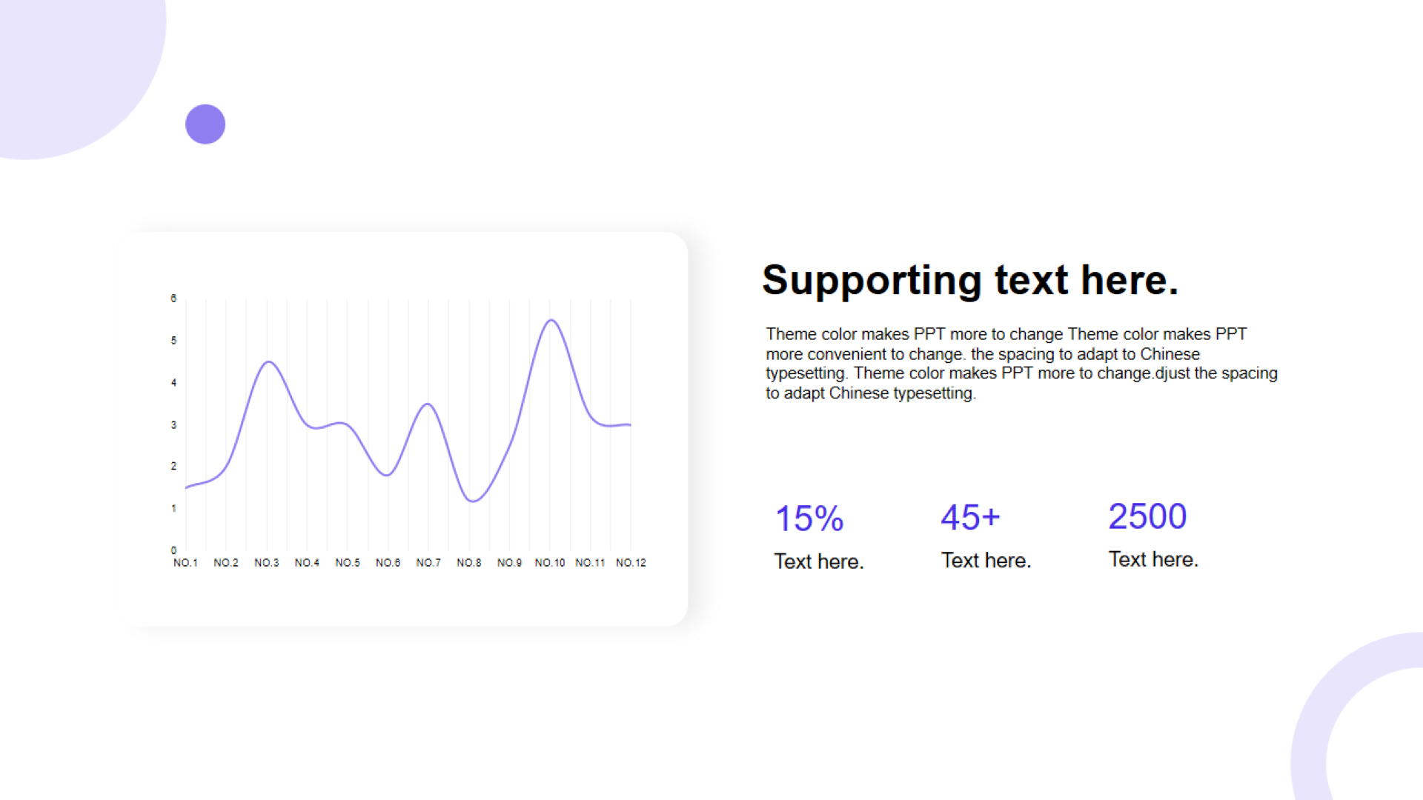
Task: Click the NO.10 x-axis label
Action: click(x=550, y=563)
